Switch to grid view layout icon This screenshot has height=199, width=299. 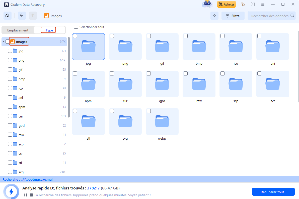[x=214, y=16]
